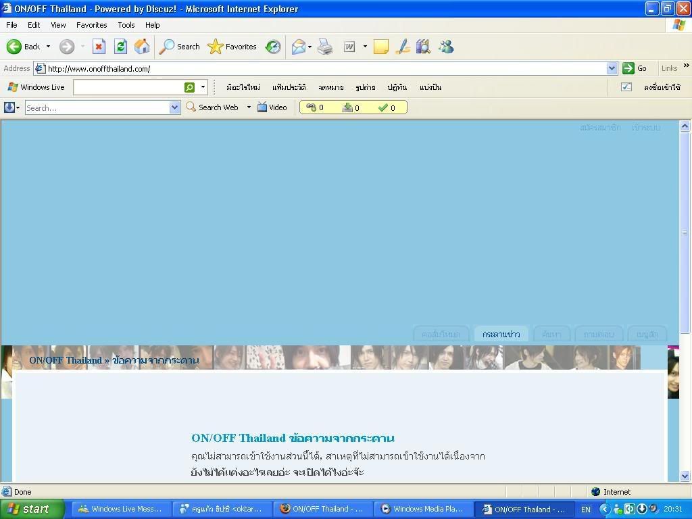Open the File menu

[11, 25]
